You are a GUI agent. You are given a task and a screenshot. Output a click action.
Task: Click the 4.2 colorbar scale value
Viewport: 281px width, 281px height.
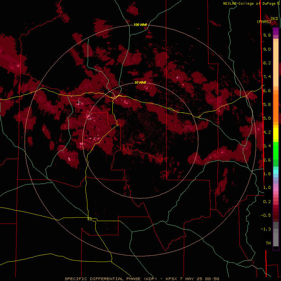(267, 132)
